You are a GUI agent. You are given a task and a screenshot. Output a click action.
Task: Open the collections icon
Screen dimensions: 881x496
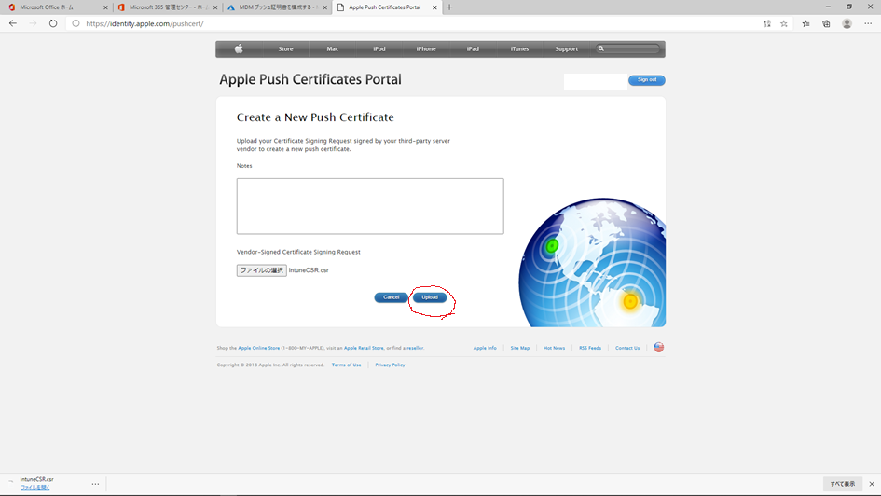826,23
